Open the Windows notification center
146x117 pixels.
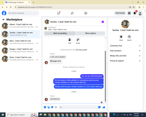coord(142,115)
